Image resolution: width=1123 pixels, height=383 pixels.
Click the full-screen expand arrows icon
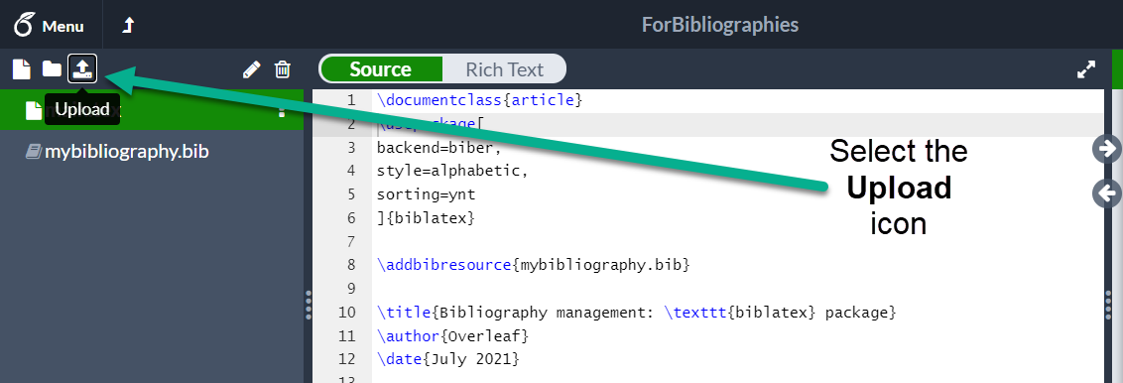1086,69
